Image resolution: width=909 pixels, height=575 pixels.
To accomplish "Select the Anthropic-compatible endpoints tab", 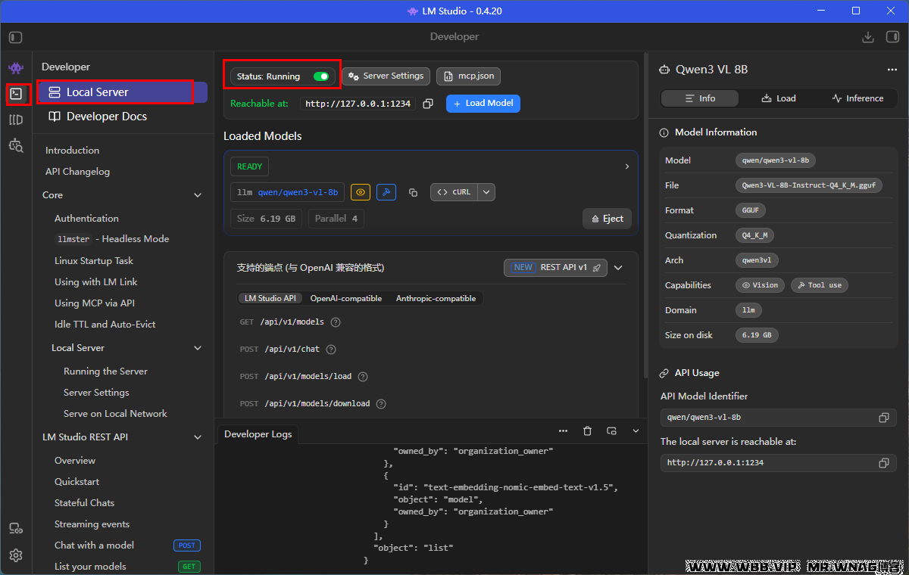I will pyautogui.click(x=436, y=299).
